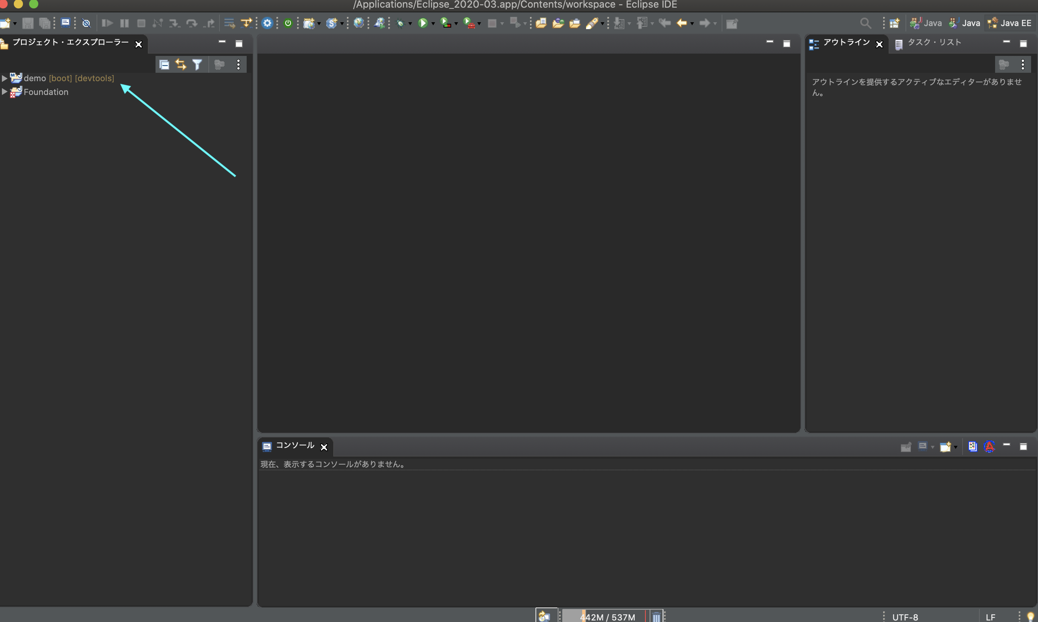Open Run button dropdown arrow
Image resolution: width=1038 pixels, height=622 pixels.
point(433,24)
